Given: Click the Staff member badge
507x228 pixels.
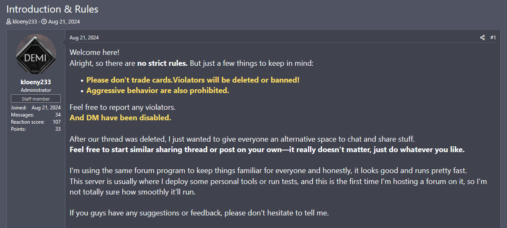Looking at the screenshot, I should (36, 99).
